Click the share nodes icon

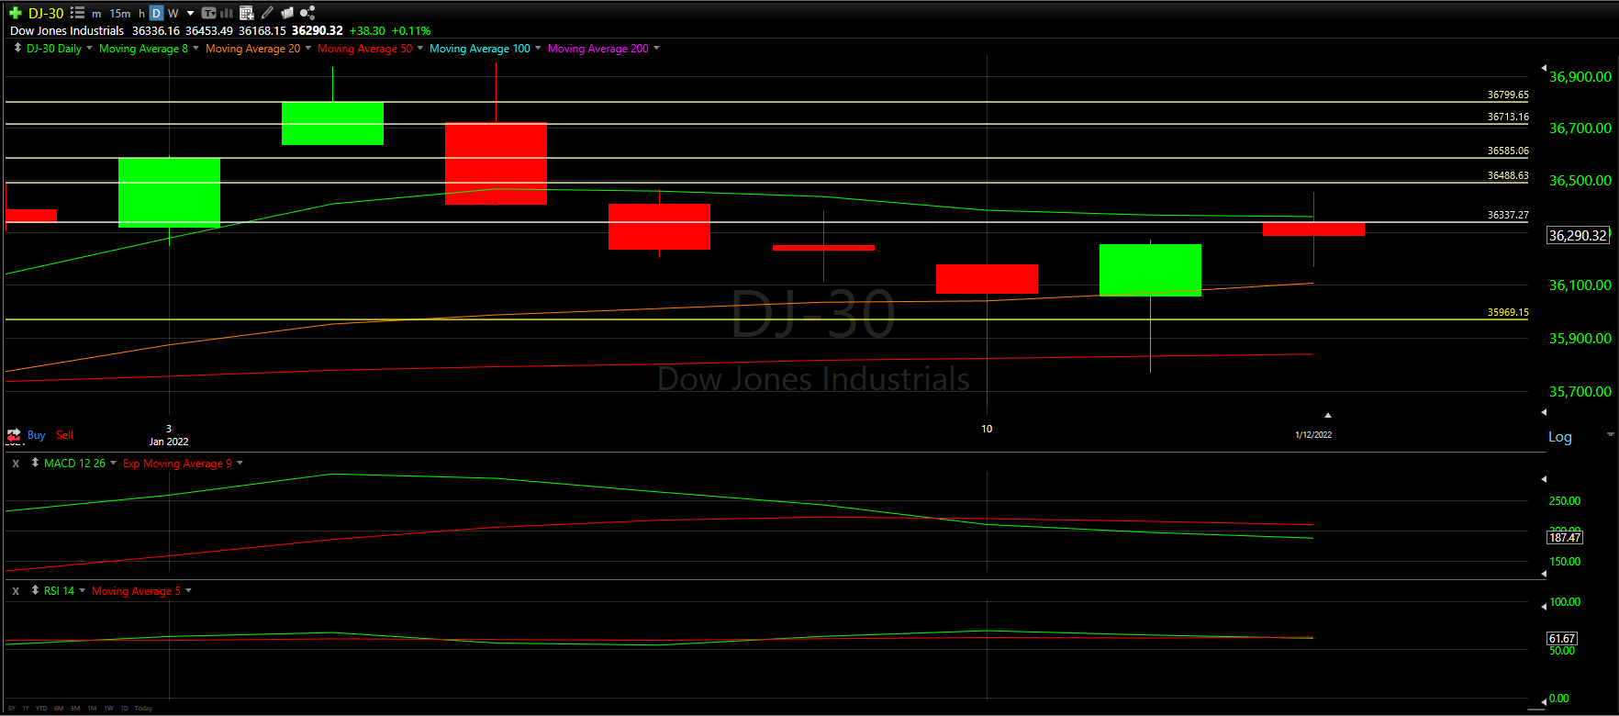point(307,13)
